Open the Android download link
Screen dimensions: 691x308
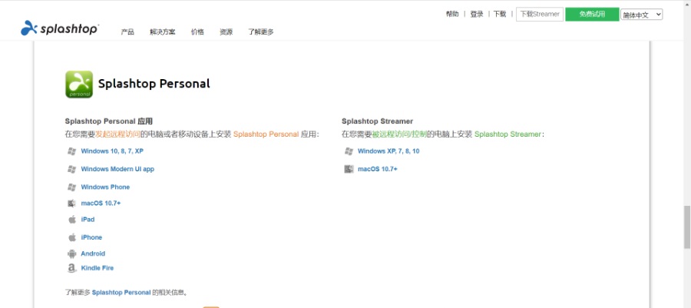(x=93, y=253)
